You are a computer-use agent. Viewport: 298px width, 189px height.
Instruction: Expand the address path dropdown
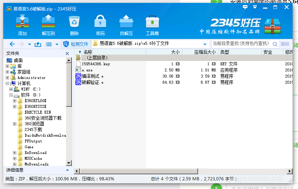[x=205, y=44]
